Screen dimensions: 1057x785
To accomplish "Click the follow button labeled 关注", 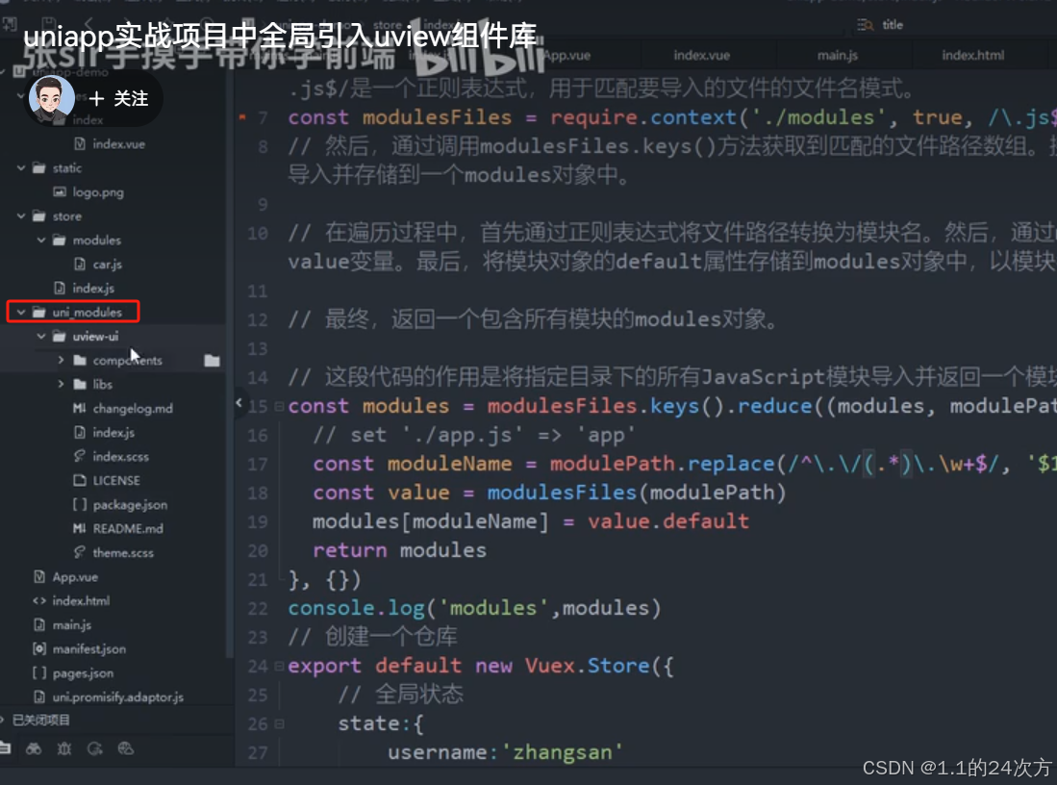I will 118,98.
